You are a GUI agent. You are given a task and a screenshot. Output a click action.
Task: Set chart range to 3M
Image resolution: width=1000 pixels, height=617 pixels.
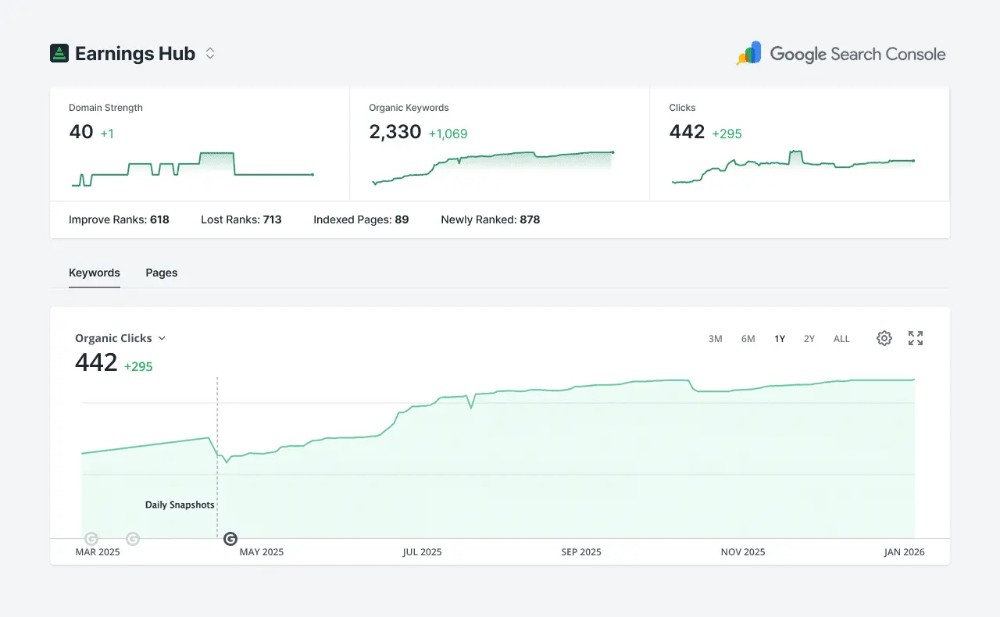click(x=715, y=338)
